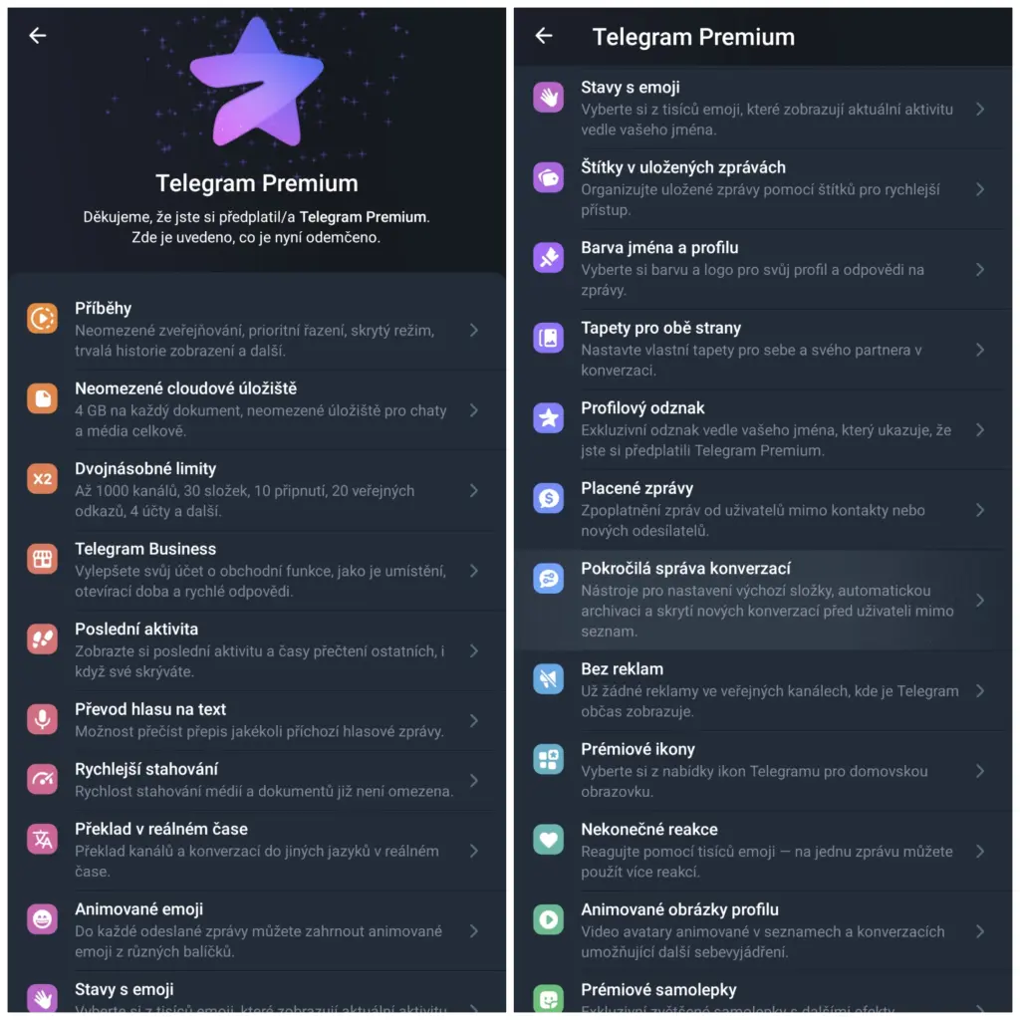This screenshot has width=1020, height=1020.
Task: Expand Neomezené cloudové úložiště chevron
Action: 474,410
